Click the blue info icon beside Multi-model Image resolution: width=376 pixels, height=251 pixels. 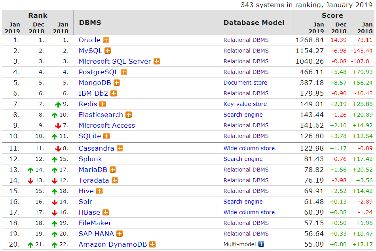coord(261,244)
